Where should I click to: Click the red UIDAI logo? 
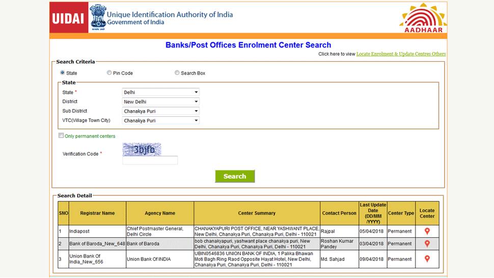[69, 18]
